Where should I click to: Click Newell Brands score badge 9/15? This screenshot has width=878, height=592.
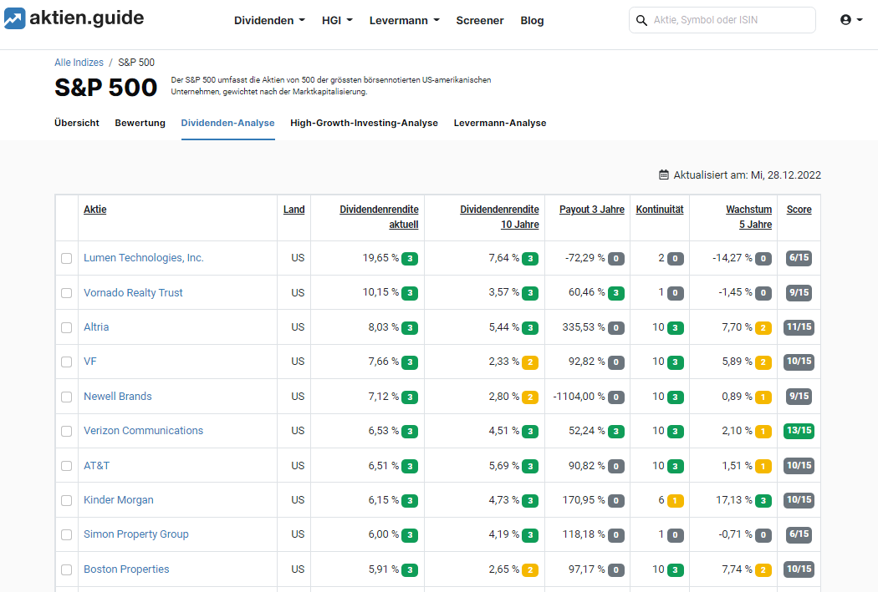click(799, 396)
